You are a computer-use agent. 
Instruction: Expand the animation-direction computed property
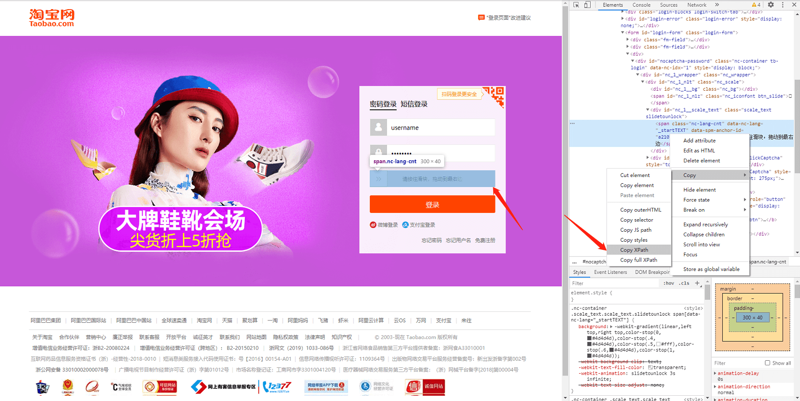tap(715, 386)
